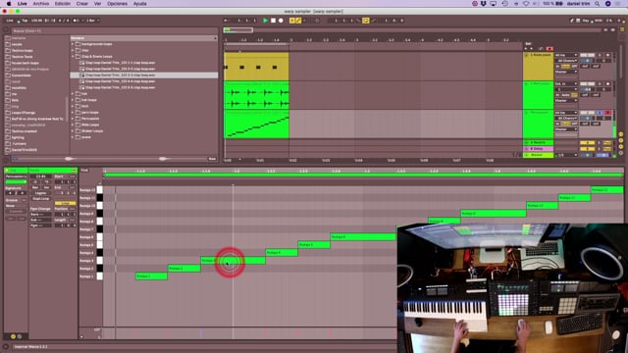Expand the 'Ride Loops' folder
Image resolution: width=628 pixels, height=353 pixels.
point(73,125)
